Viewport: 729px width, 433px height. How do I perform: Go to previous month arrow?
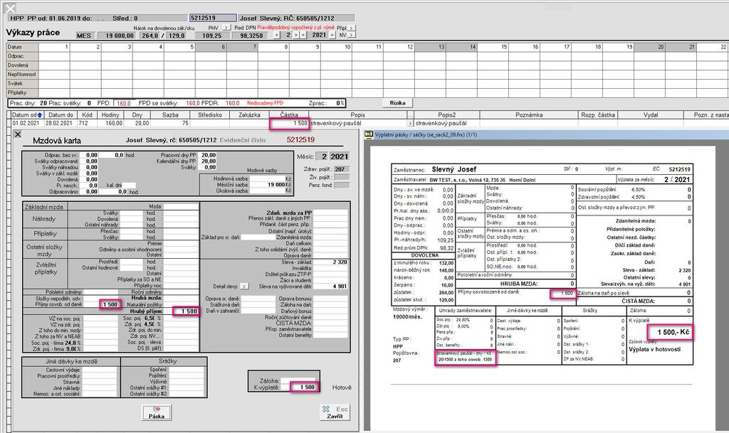pyautogui.click(x=277, y=36)
